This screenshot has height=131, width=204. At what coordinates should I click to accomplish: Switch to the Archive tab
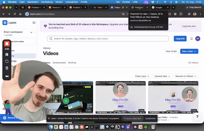(72, 63)
